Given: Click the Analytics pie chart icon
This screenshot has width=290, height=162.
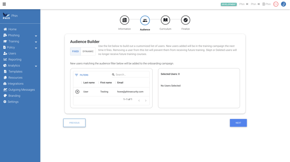Looking at the screenshot, I should pyautogui.click(x=5, y=65).
